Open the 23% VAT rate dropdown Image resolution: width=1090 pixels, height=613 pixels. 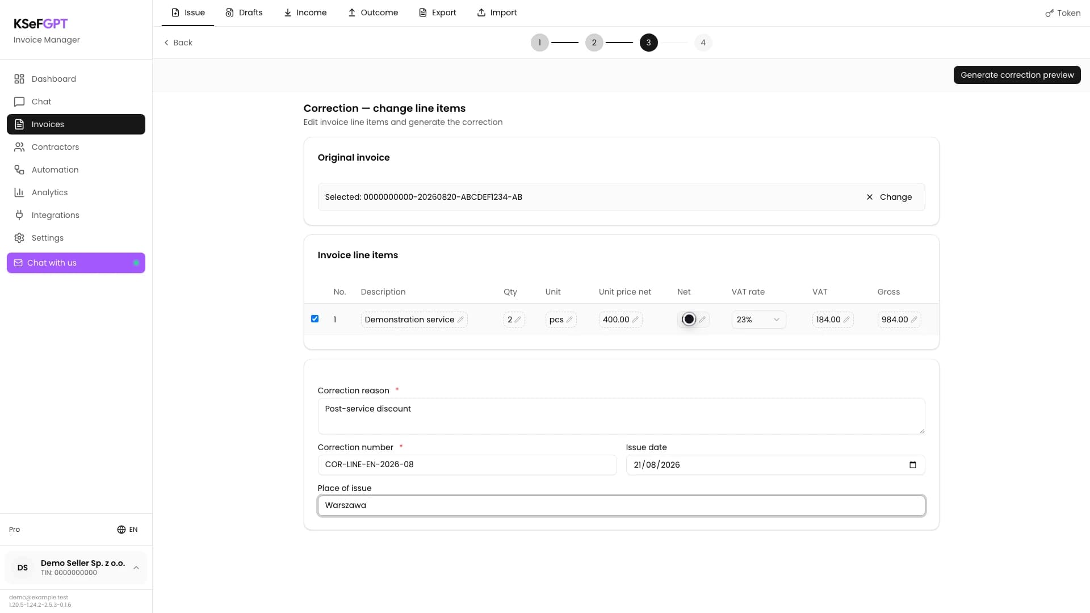(758, 320)
